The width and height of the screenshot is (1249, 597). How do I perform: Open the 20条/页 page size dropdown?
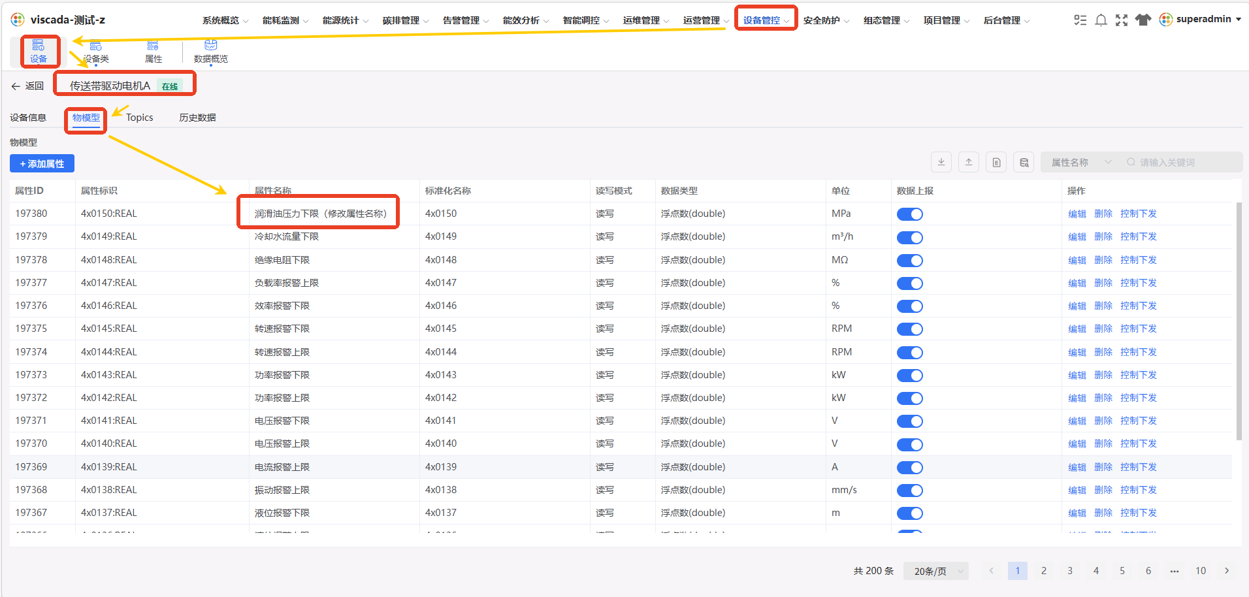[936, 571]
